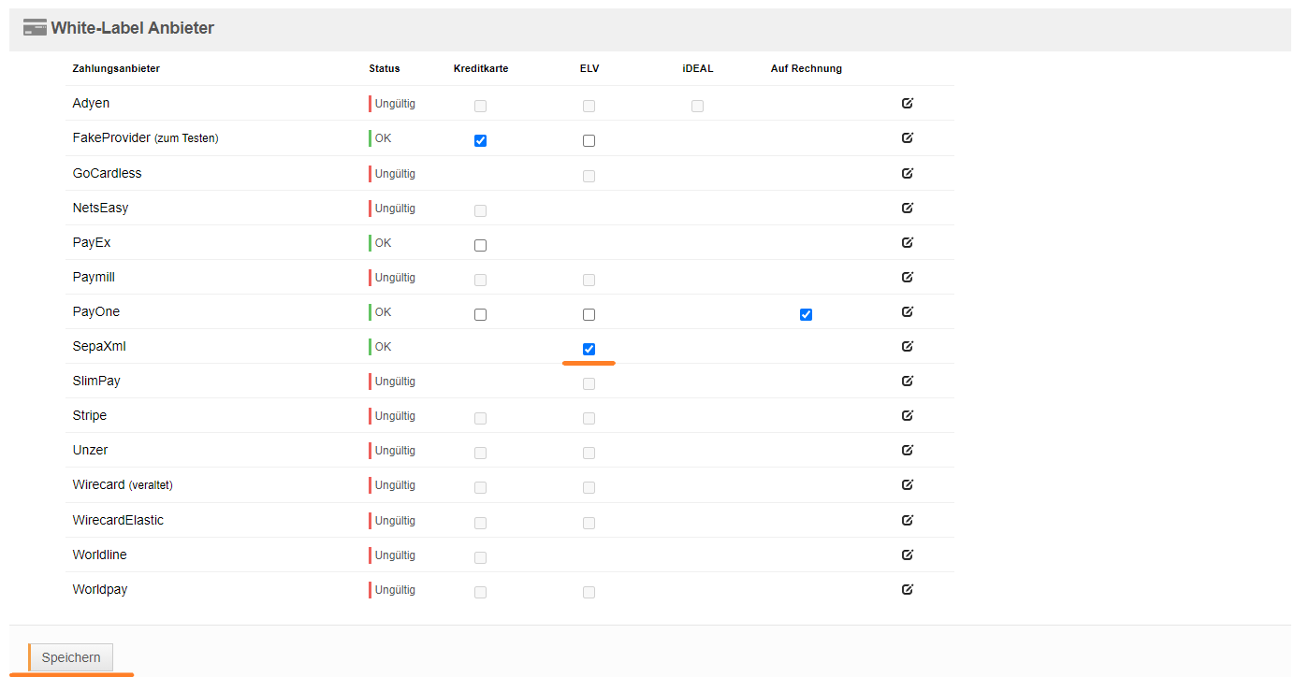Open Stripe edit pencil icon
Image resolution: width=1309 pixels, height=677 pixels.
click(x=907, y=415)
